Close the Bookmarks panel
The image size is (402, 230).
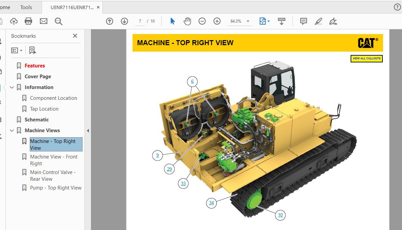[75, 36]
